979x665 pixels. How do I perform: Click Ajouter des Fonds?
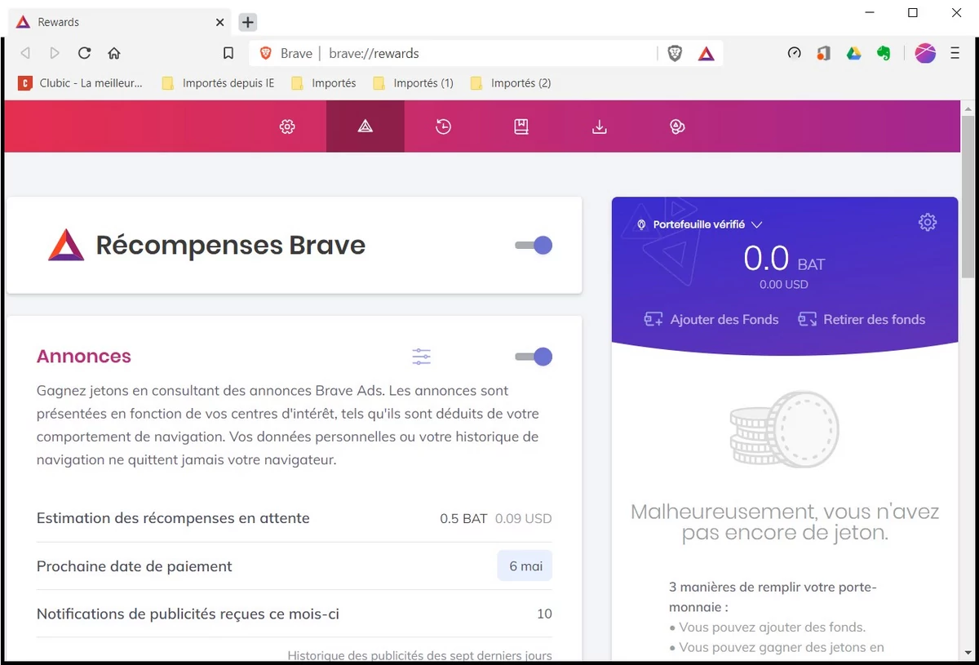(711, 319)
